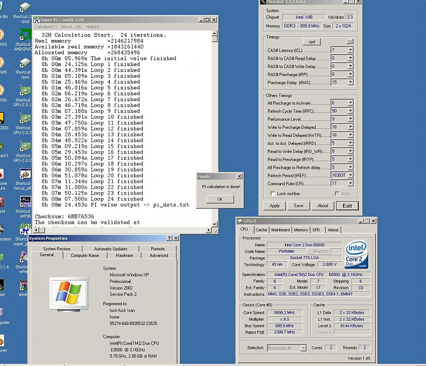
Task: Switch to the Cache tab in CPU-Z
Action: pyautogui.click(x=261, y=230)
